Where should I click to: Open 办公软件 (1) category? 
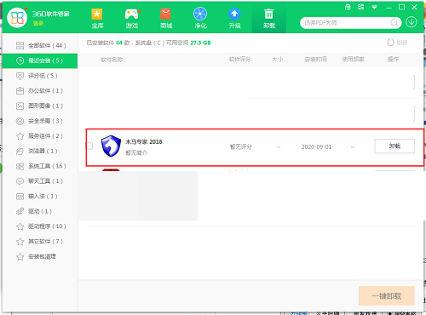[x=40, y=91]
